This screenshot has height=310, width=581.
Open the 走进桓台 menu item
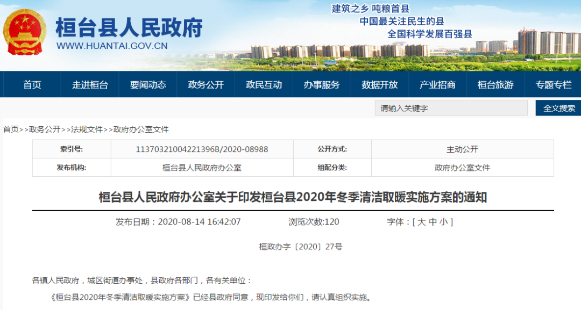(x=90, y=85)
